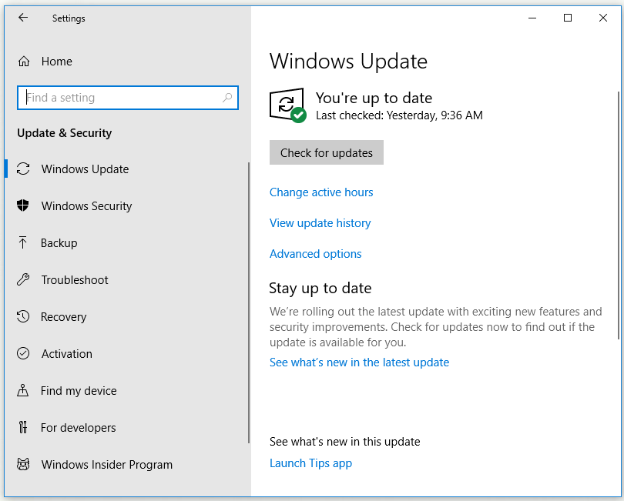Open the Home settings page

tap(56, 62)
